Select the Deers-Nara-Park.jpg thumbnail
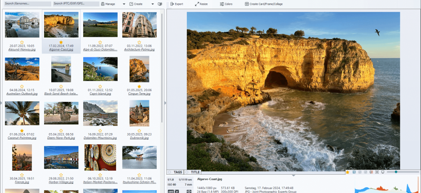 61,113
